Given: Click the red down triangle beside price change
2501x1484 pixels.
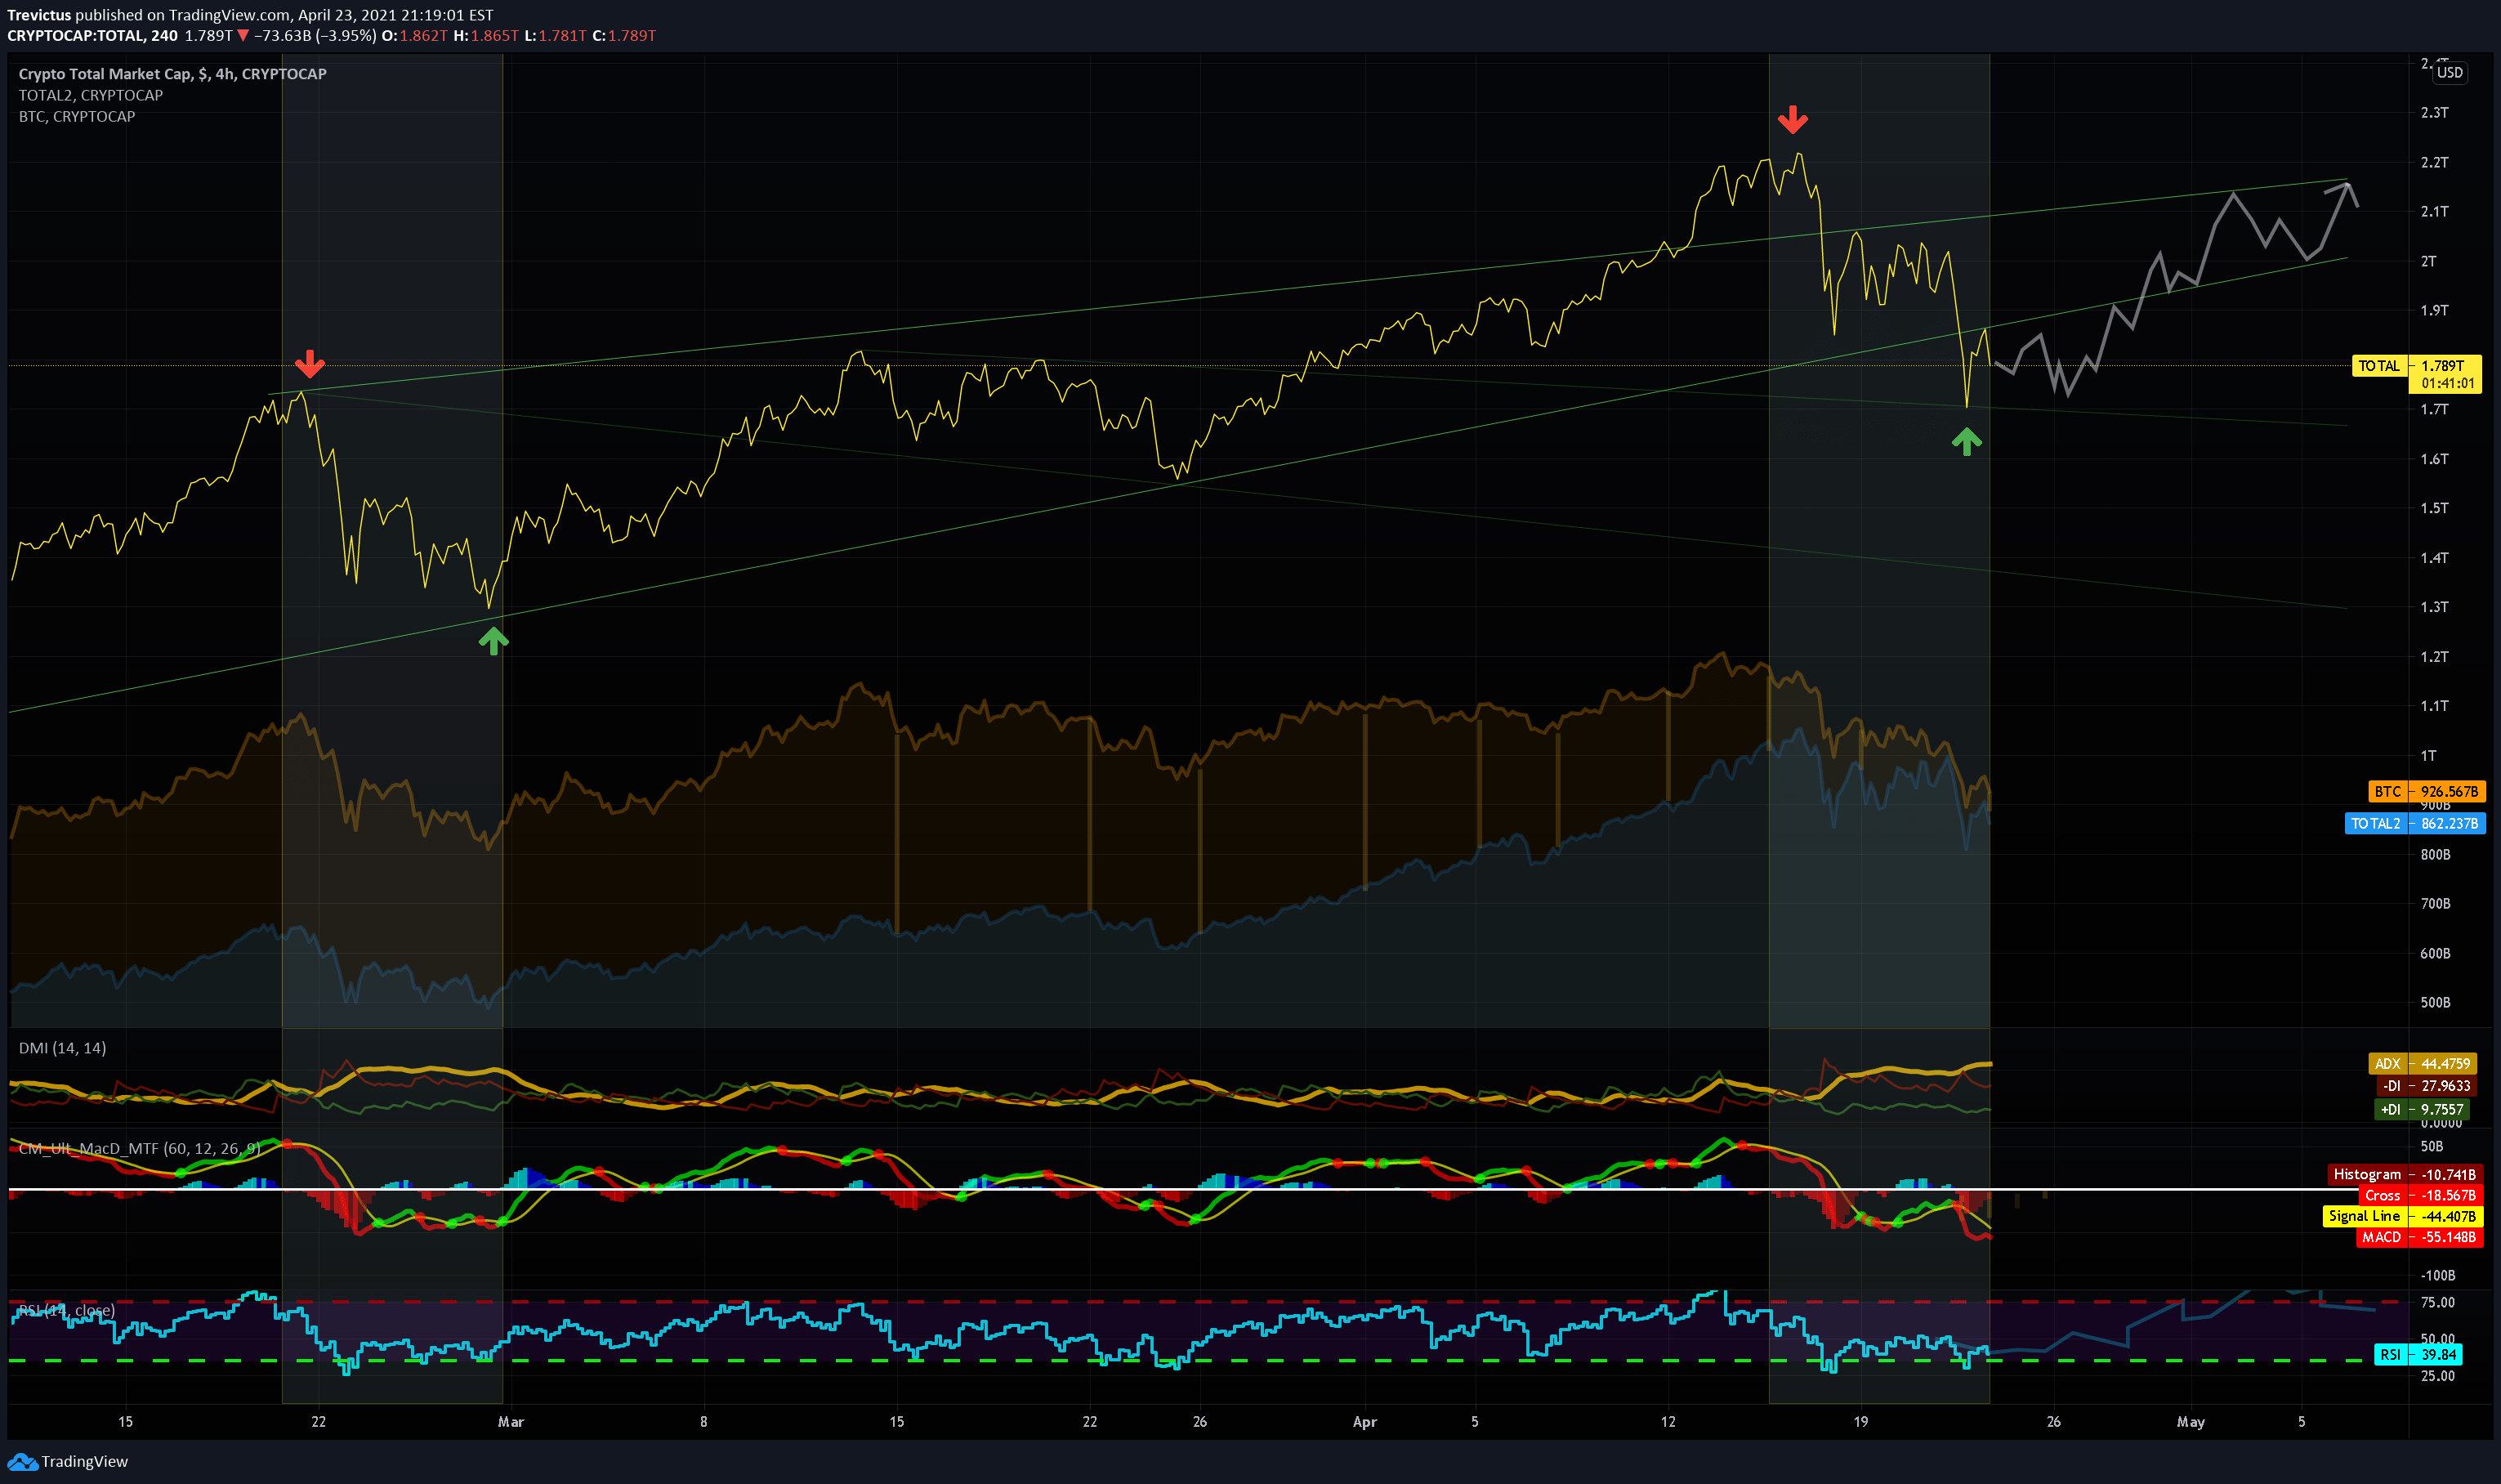Looking at the screenshot, I should [x=243, y=36].
